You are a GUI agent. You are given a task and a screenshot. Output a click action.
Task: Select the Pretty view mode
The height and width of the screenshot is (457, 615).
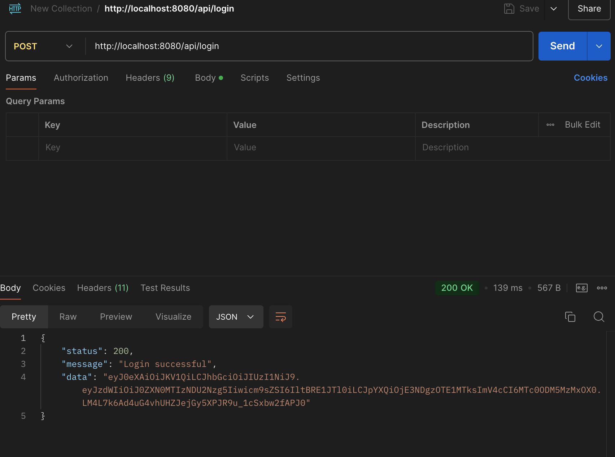click(24, 317)
